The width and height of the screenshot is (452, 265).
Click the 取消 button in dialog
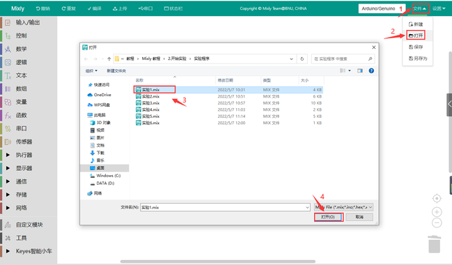tap(359, 217)
